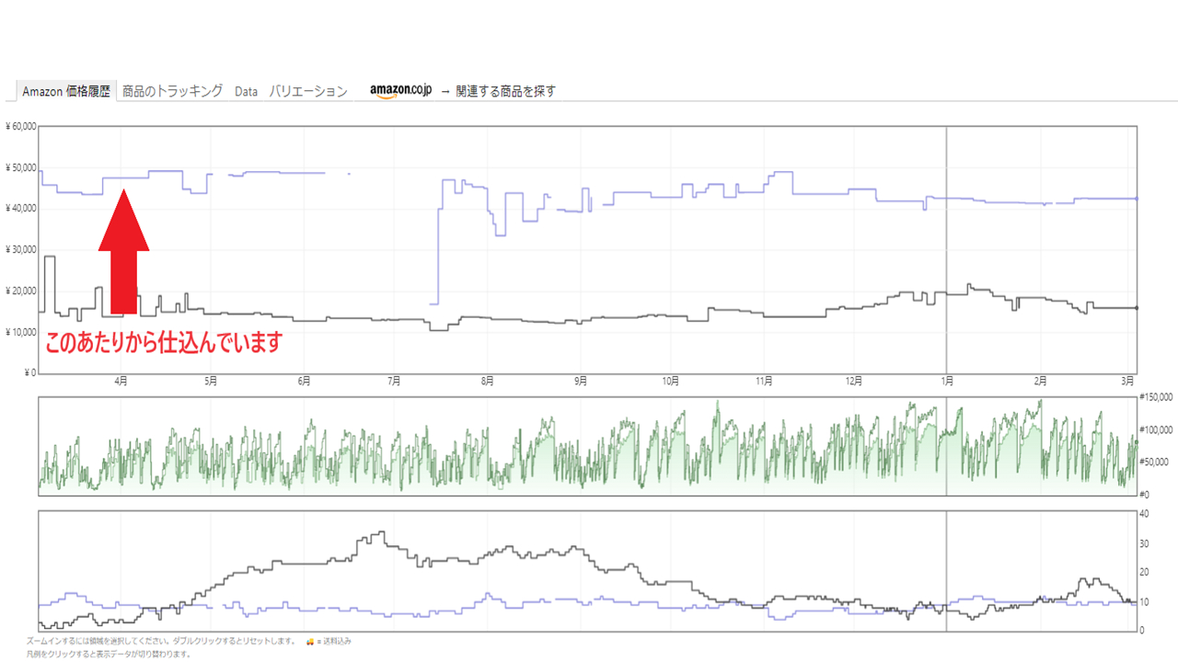Click the ¥ 10,000 price axis label
Viewport: 1178px width, 662px height.
(x=19, y=332)
